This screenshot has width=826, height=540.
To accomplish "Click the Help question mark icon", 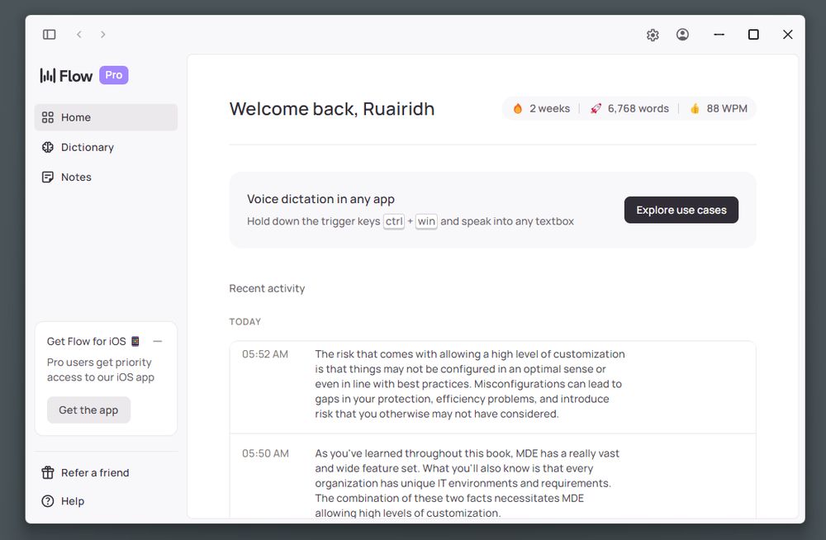I will tap(47, 501).
